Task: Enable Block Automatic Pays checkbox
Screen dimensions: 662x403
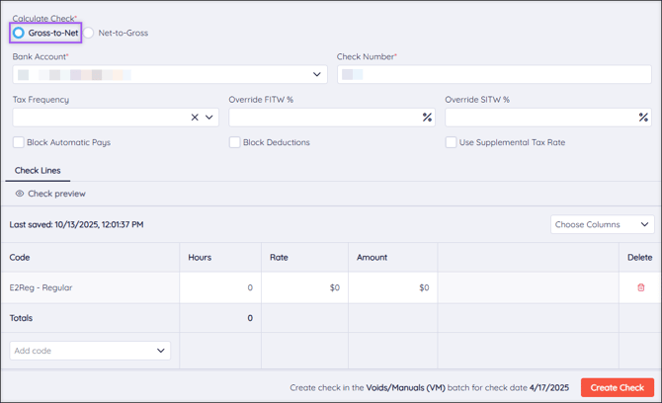Action: (x=18, y=142)
